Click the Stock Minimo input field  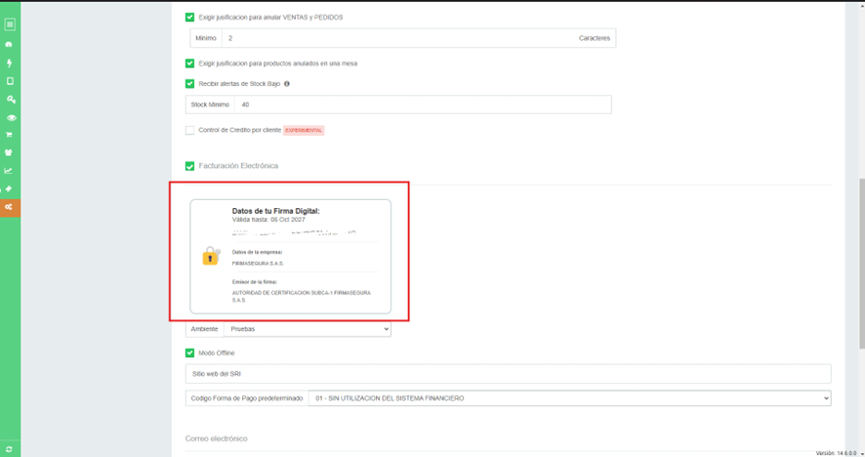point(423,104)
